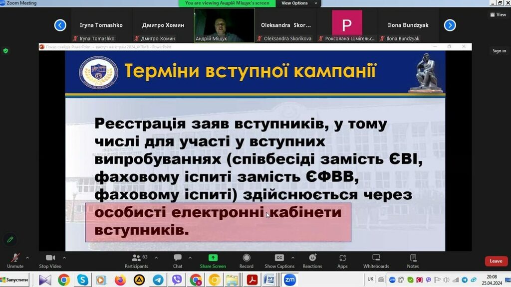Open the Reactions menu
The image size is (511, 287).
312,260
